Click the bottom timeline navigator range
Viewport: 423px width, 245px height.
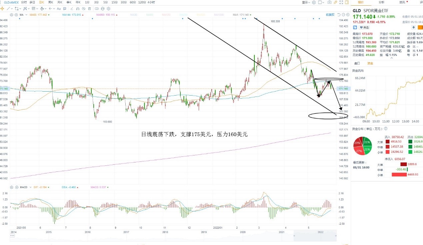315,236
